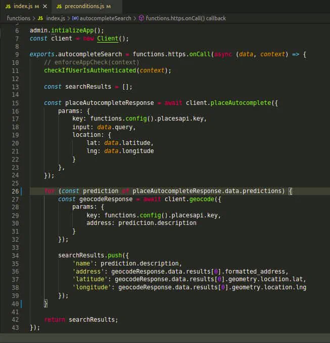Viewport: 330px width, 343px height.
Task: Click the 'longitude' string key
Action: pyautogui.click(x=91, y=287)
